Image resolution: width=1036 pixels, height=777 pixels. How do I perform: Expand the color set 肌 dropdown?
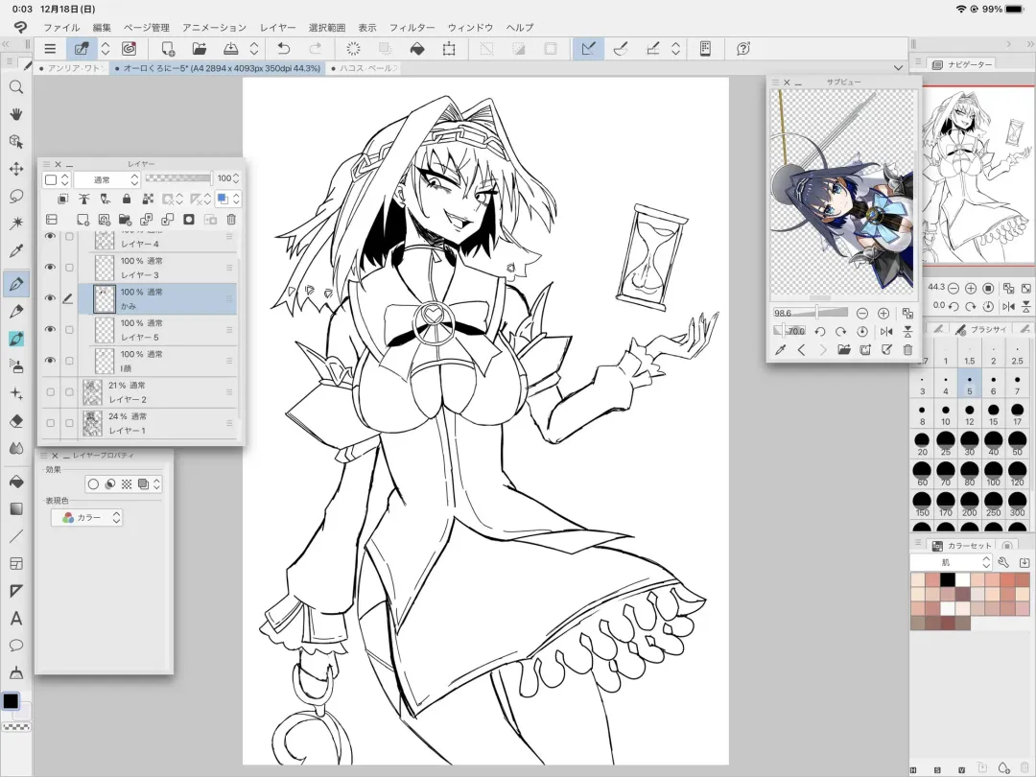[x=952, y=563]
